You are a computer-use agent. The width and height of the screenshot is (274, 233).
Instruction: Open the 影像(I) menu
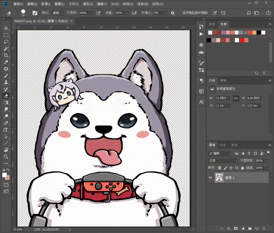click(46, 4)
